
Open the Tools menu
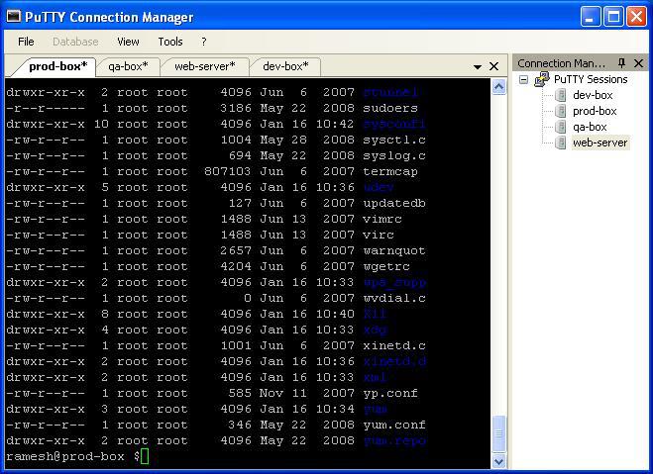click(x=170, y=42)
